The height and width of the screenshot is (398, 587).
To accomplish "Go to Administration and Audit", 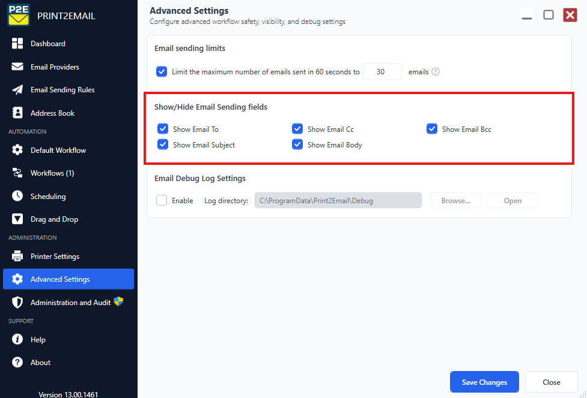I will [x=68, y=303].
